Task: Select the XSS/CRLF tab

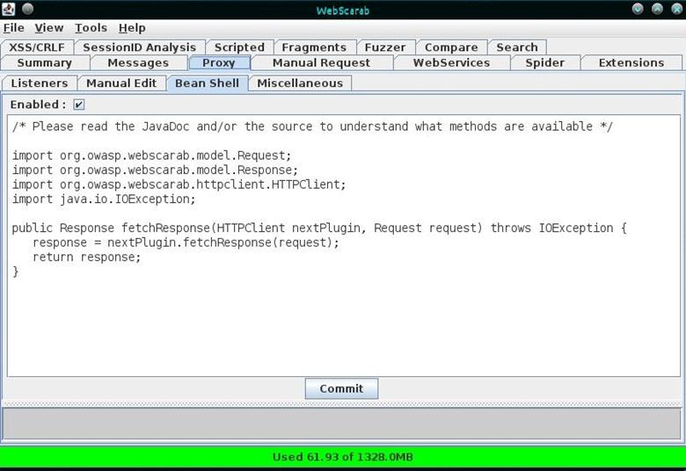Action: (x=37, y=47)
